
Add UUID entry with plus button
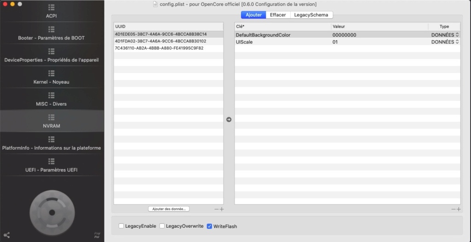coord(222,209)
